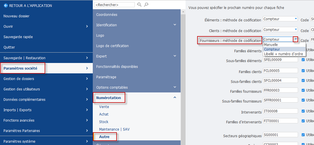Open Clients méthode de codification dropdown

[280, 29]
